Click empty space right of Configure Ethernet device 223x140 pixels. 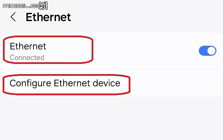pyautogui.click(x=175, y=84)
